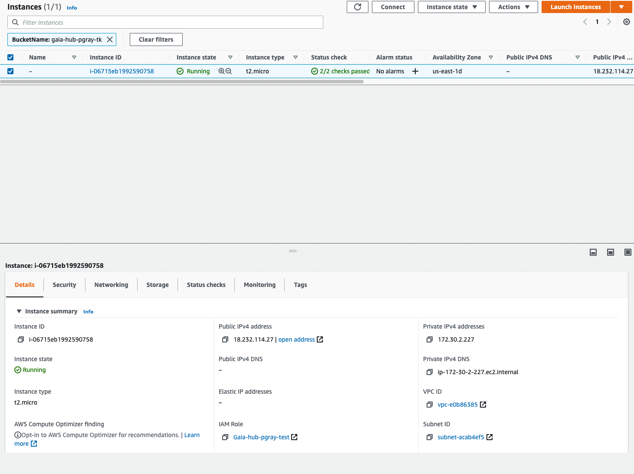Click inside the Filter instances search field
The height and width of the screenshot is (474, 634).
(x=165, y=22)
